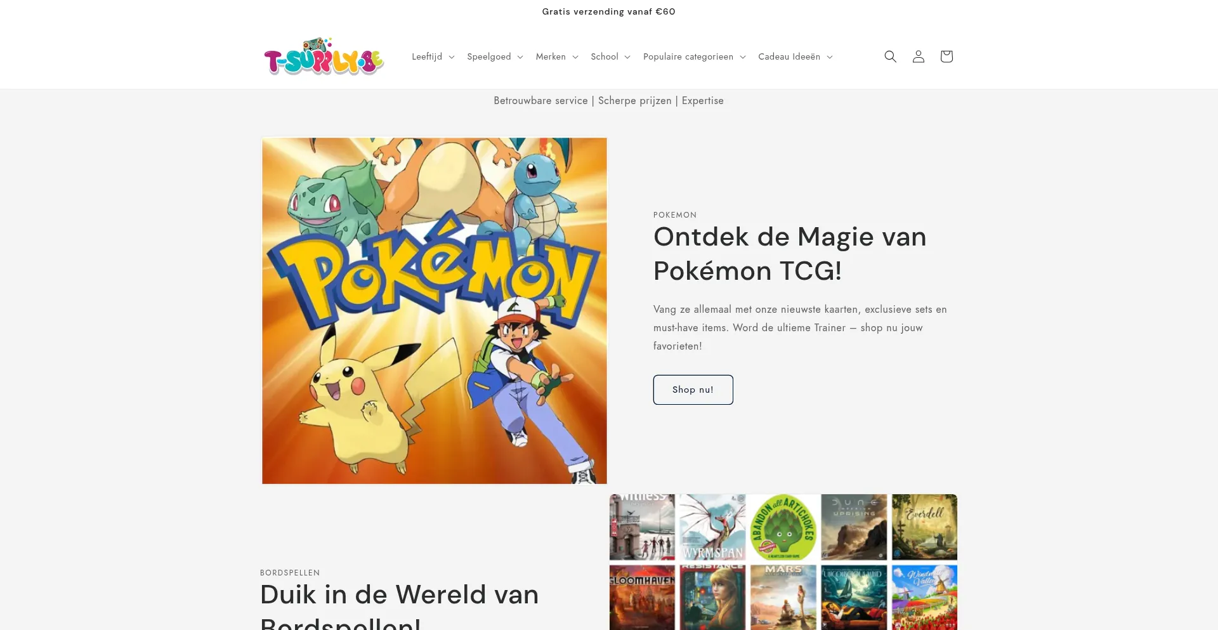Click the Ontdek de Magie van Pokémon heading

(790, 254)
